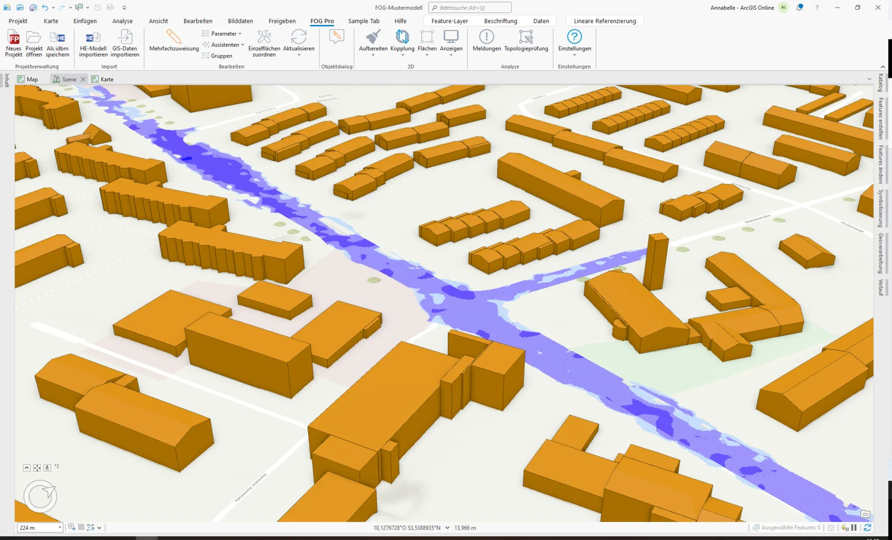892x540 pixels.
Task: Open the Parameter dropdown
Action: click(x=222, y=34)
